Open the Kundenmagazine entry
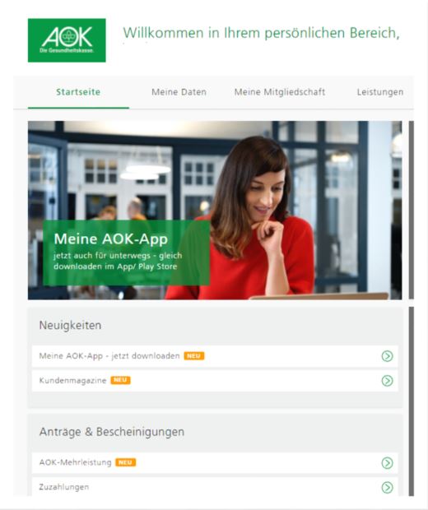The image size is (428, 510). (x=215, y=381)
